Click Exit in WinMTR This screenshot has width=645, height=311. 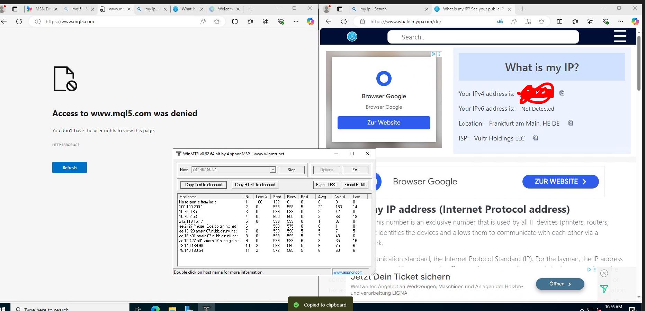click(355, 170)
